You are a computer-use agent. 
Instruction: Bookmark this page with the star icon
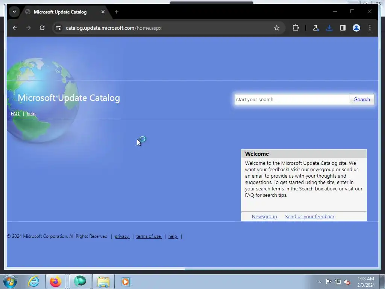[277, 28]
